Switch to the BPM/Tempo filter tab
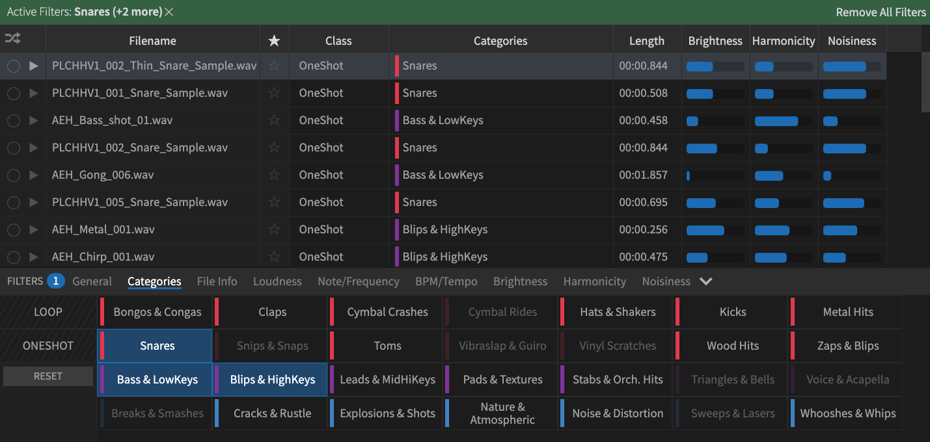 446,281
